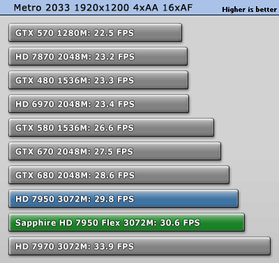This screenshot has height=263, width=279.
Task: Select the blue HD 7950 3072M 29.8 FPS bar
Action: pyautogui.click(x=123, y=199)
